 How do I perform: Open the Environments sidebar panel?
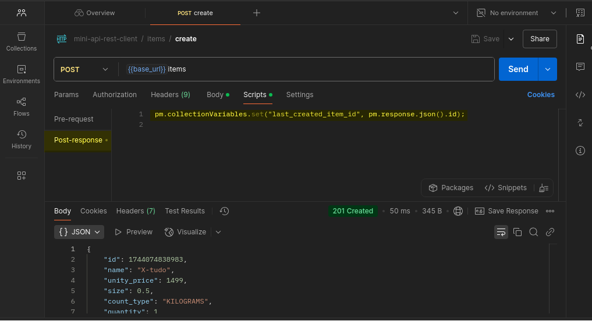pyautogui.click(x=22, y=74)
